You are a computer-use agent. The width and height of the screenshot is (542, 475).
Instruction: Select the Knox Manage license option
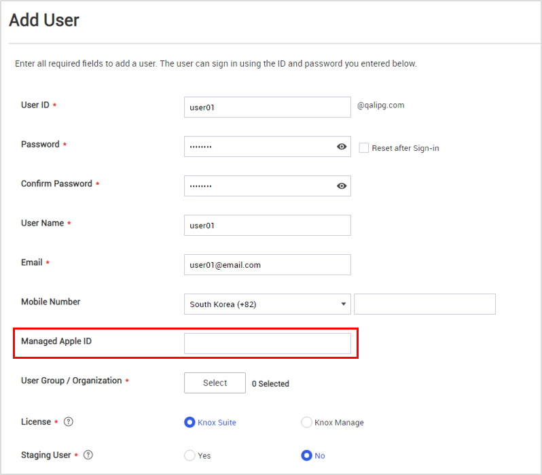pos(306,423)
